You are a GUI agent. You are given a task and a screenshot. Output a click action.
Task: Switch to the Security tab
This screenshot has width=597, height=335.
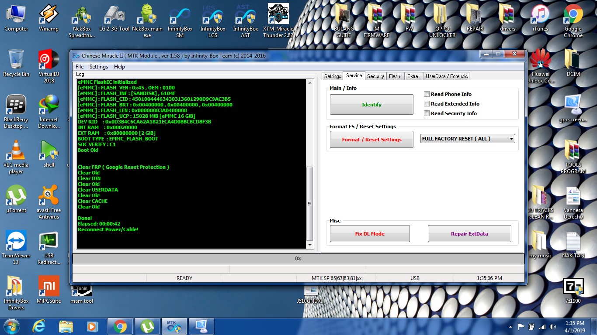click(375, 76)
